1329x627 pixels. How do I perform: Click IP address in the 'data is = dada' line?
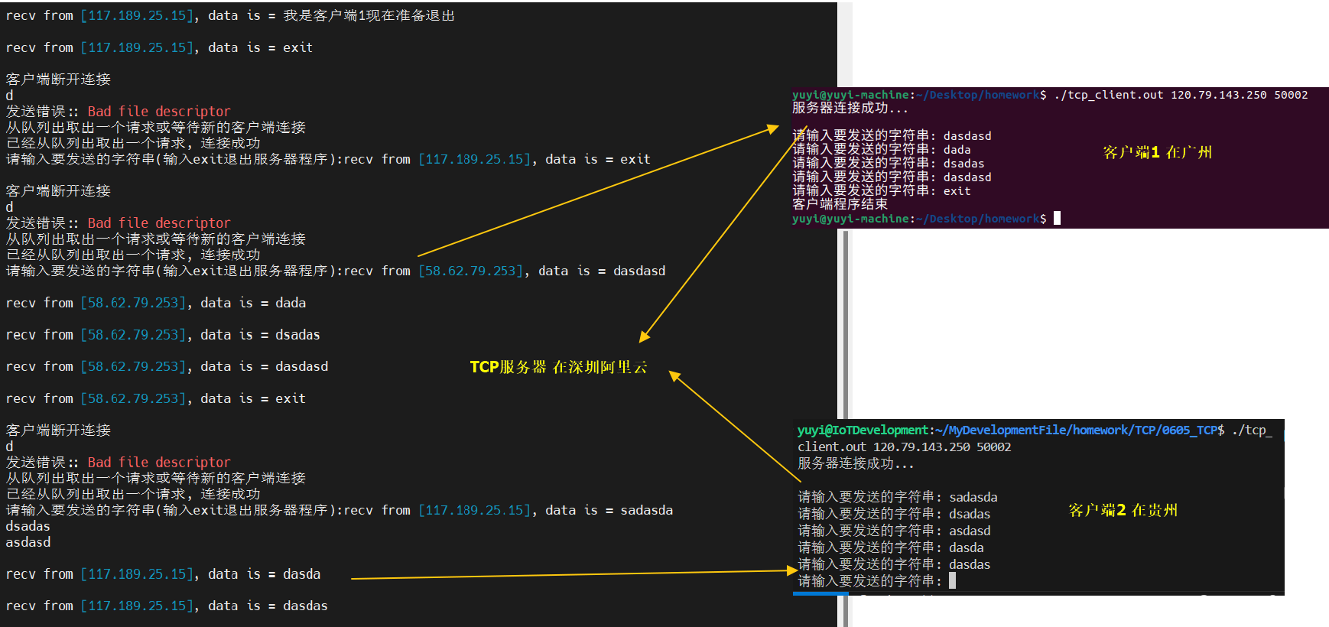(x=134, y=303)
